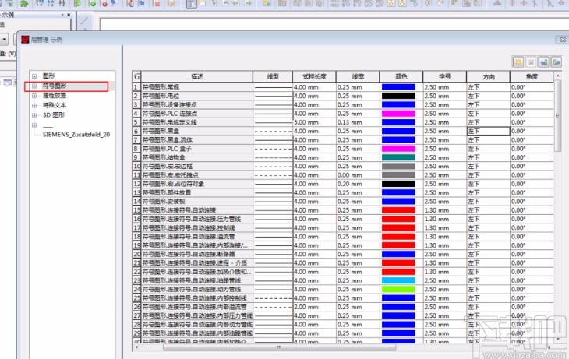Click the Import layers icon
This screenshot has height=359, width=569.
[543, 62]
